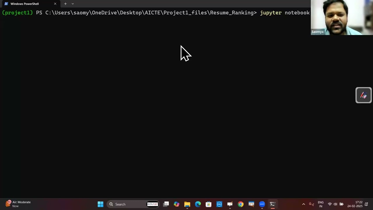Show hidden system tray icons

coord(303,204)
